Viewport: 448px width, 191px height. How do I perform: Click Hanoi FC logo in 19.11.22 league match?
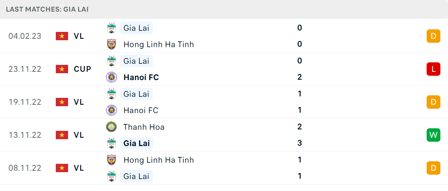click(x=111, y=110)
